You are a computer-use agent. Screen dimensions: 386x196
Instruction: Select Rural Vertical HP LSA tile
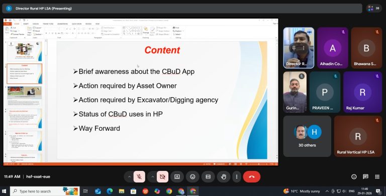click(358, 136)
